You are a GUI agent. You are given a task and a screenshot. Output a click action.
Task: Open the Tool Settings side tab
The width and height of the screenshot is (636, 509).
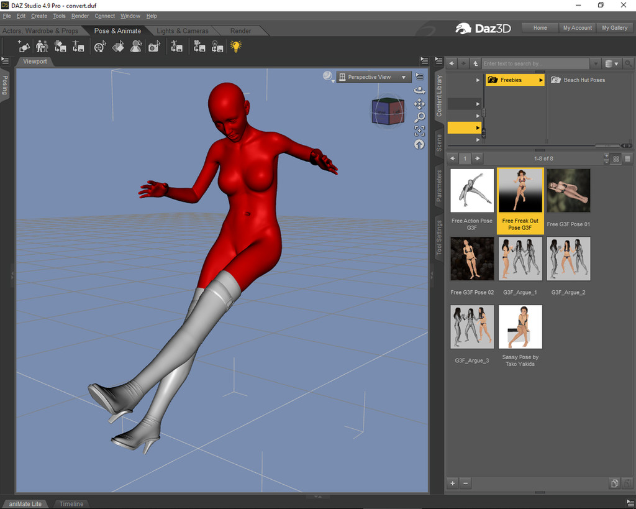pyautogui.click(x=439, y=238)
